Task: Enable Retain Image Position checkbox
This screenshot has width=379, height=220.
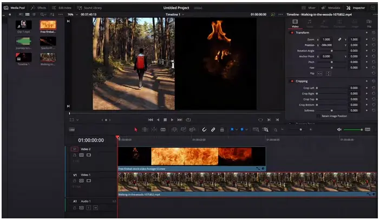Action: pyautogui.click(x=318, y=116)
